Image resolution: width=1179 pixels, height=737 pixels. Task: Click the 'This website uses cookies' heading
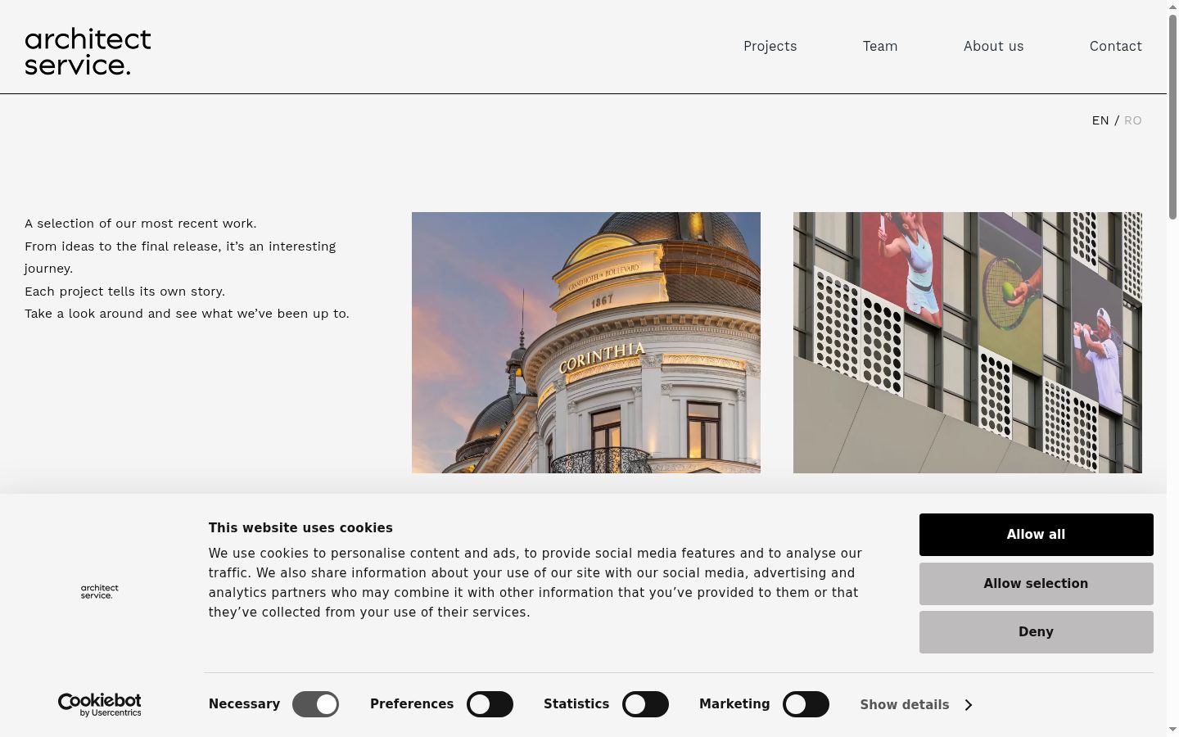(x=300, y=528)
